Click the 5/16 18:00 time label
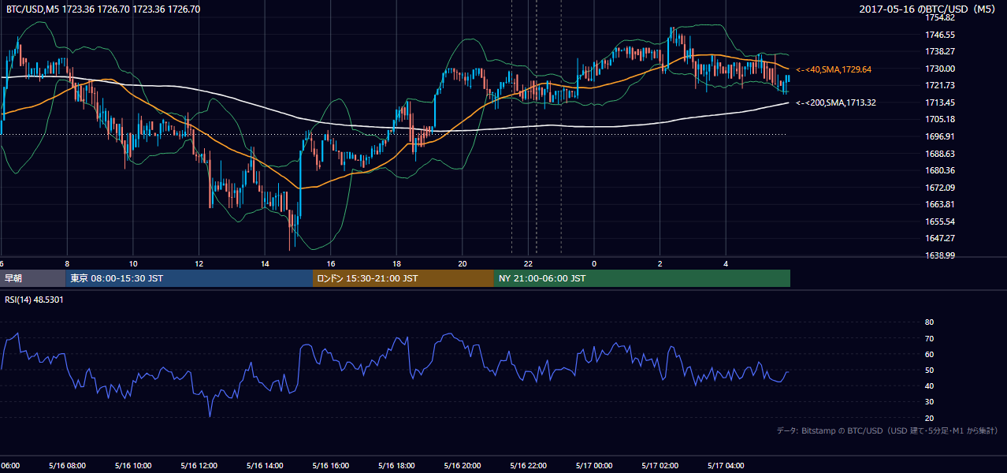This screenshot has width=1007, height=473. tap(396, 465)
